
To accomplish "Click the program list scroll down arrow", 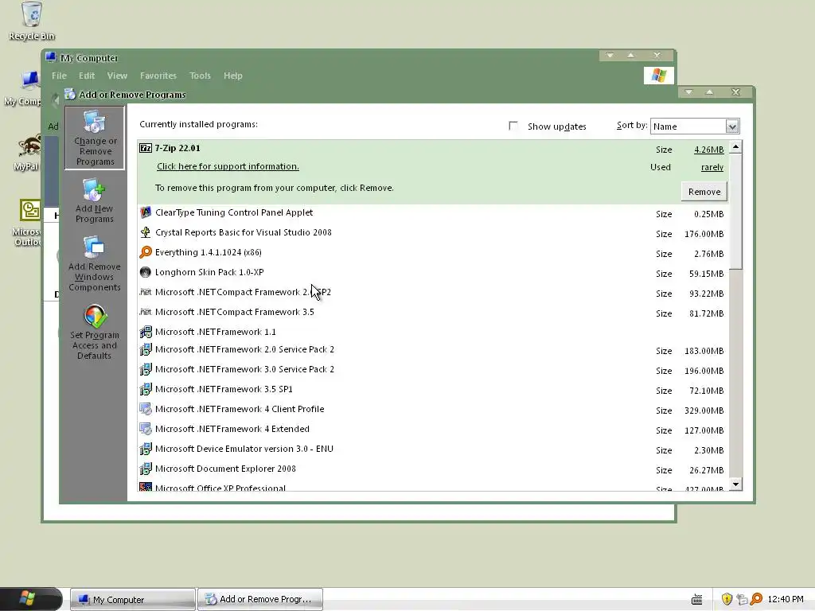I will click(735, 485).
